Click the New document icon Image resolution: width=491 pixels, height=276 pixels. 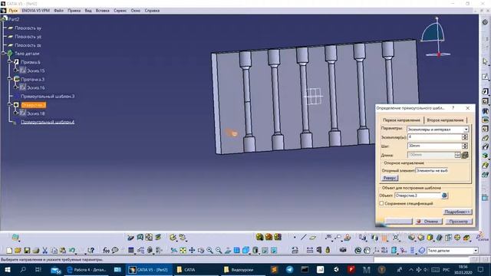(x=9, y=251)
